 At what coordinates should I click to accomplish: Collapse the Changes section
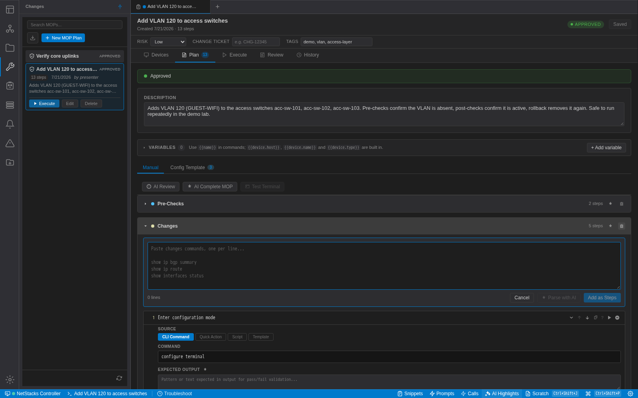(146, 226)
